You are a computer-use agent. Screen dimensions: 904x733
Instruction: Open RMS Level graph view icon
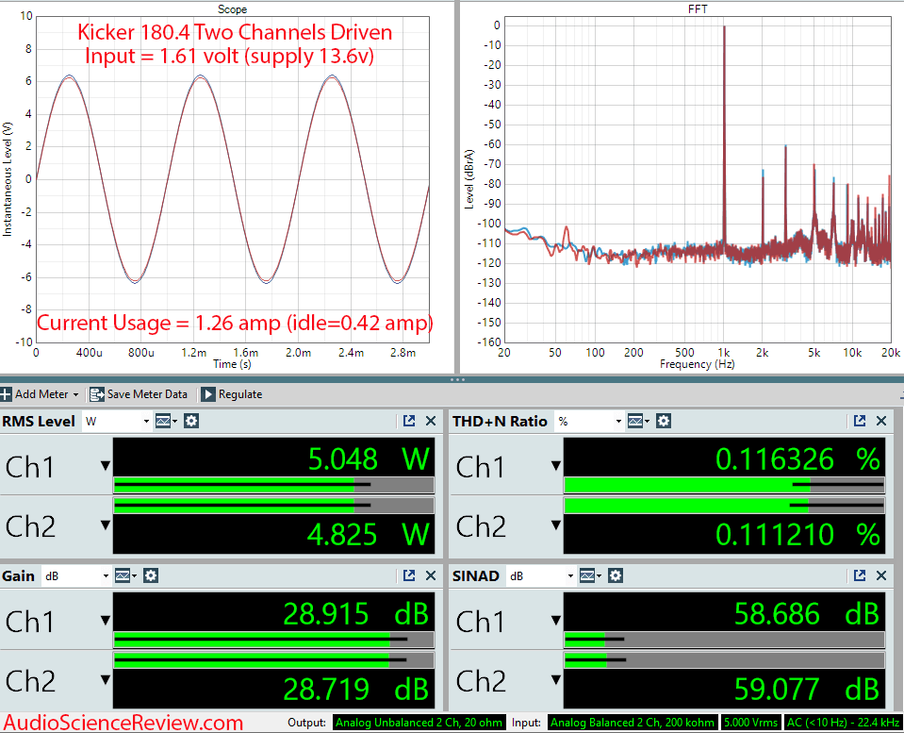pyautogui.click(x=165, y=422)
